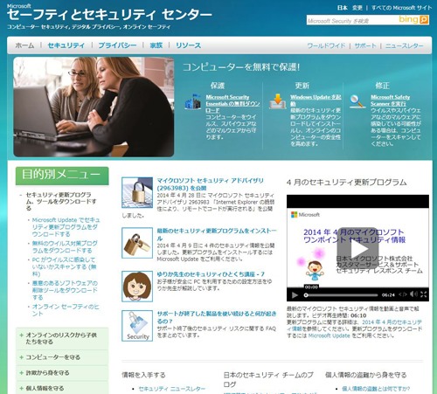Click the Bing search magnifier button

pos(424,20)
